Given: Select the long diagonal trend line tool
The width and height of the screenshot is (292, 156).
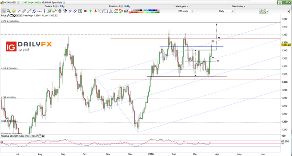Looking at the screenshot, I should click(29, 11).
